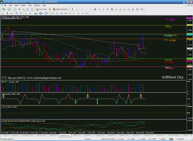
Task: Switch to line chart display
Action: [x=11, y=13]
